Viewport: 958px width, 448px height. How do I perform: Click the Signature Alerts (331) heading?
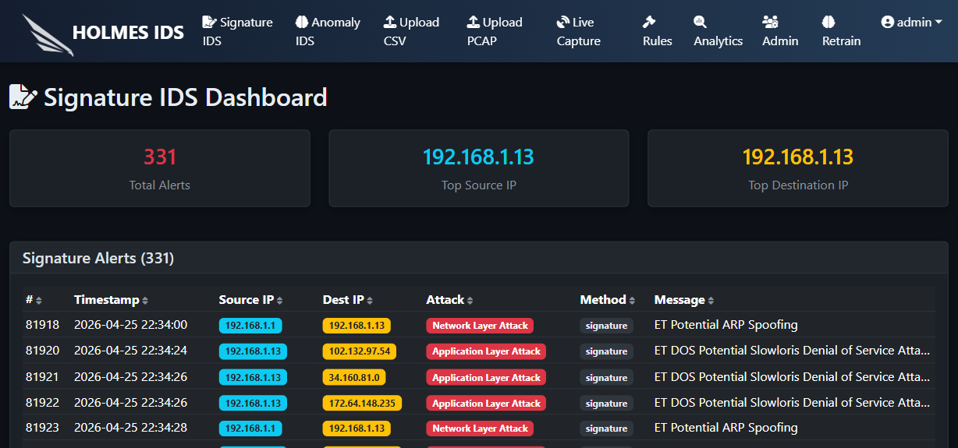coord(98,258)
